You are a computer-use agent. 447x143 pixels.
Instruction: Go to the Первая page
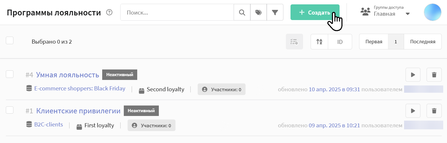click(374, 42)
